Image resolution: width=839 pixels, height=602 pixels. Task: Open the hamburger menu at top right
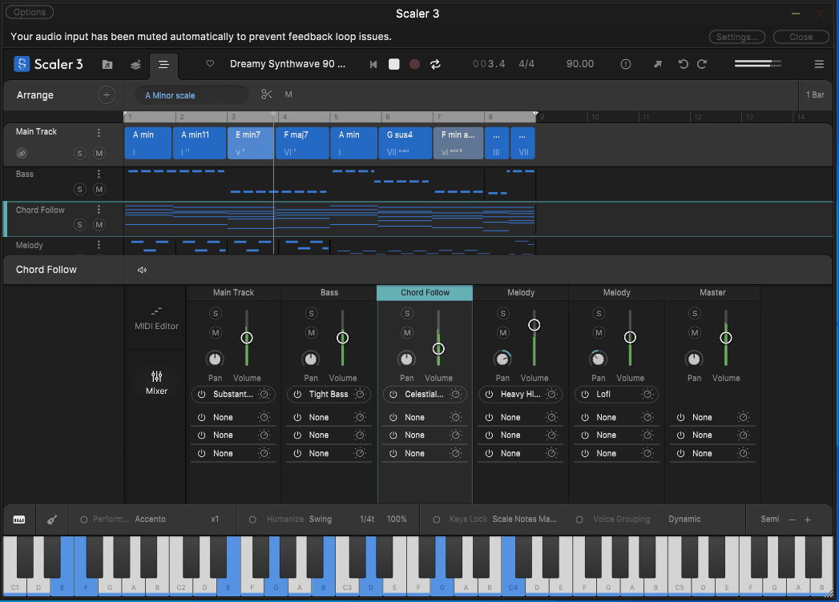819,65
